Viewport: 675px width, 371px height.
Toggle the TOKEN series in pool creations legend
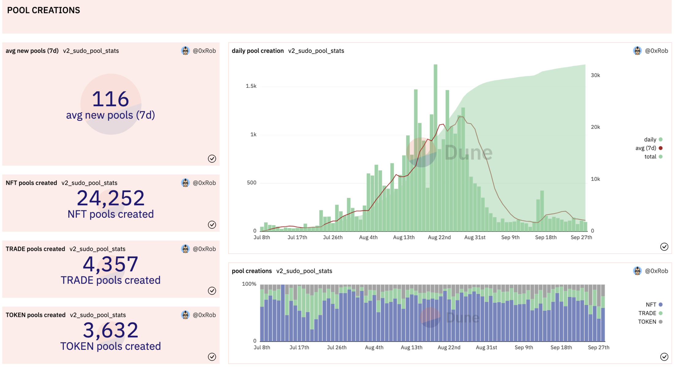point(647,322)
